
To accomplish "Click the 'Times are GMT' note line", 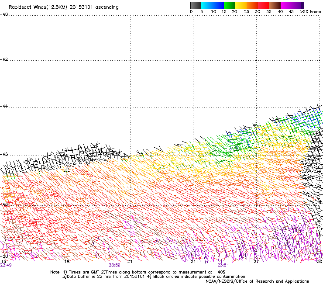I will coord(137,272).
